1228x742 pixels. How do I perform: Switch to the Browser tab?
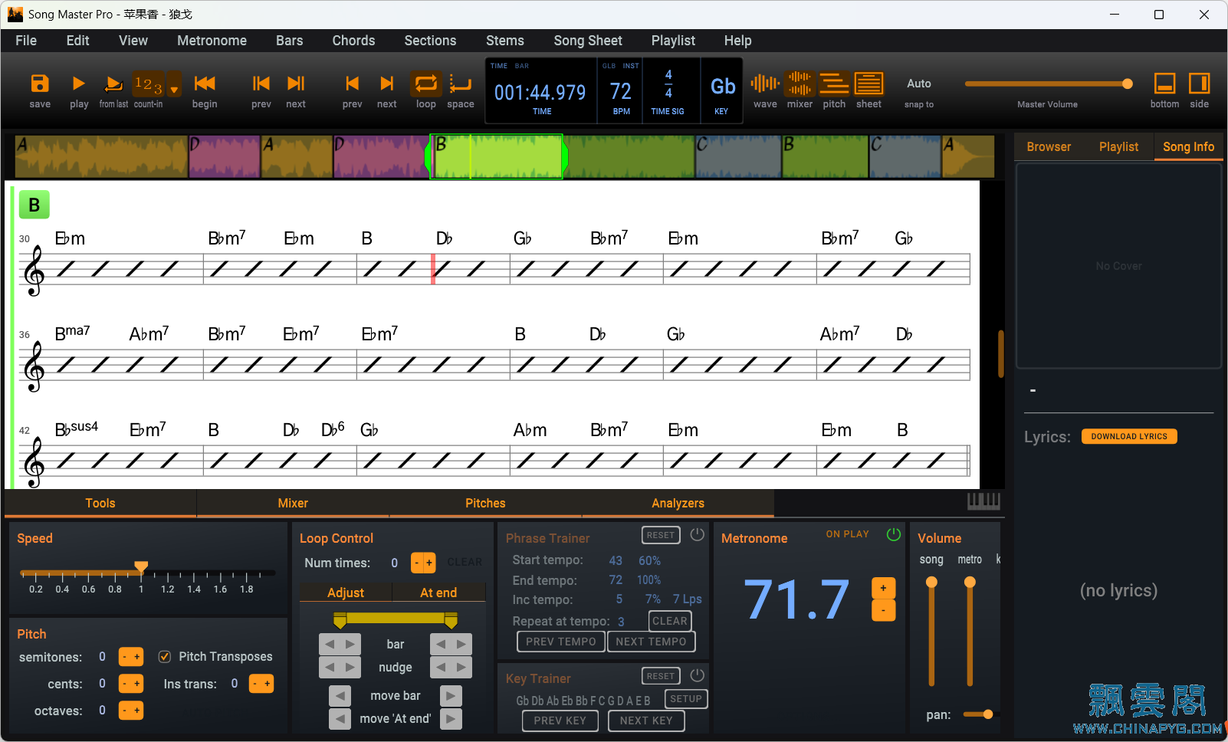1049,146
